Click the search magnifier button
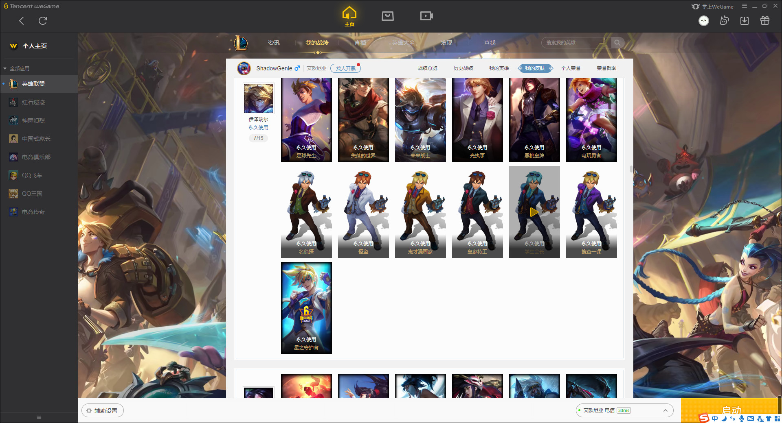782x423 pixels. click(617, 43)
